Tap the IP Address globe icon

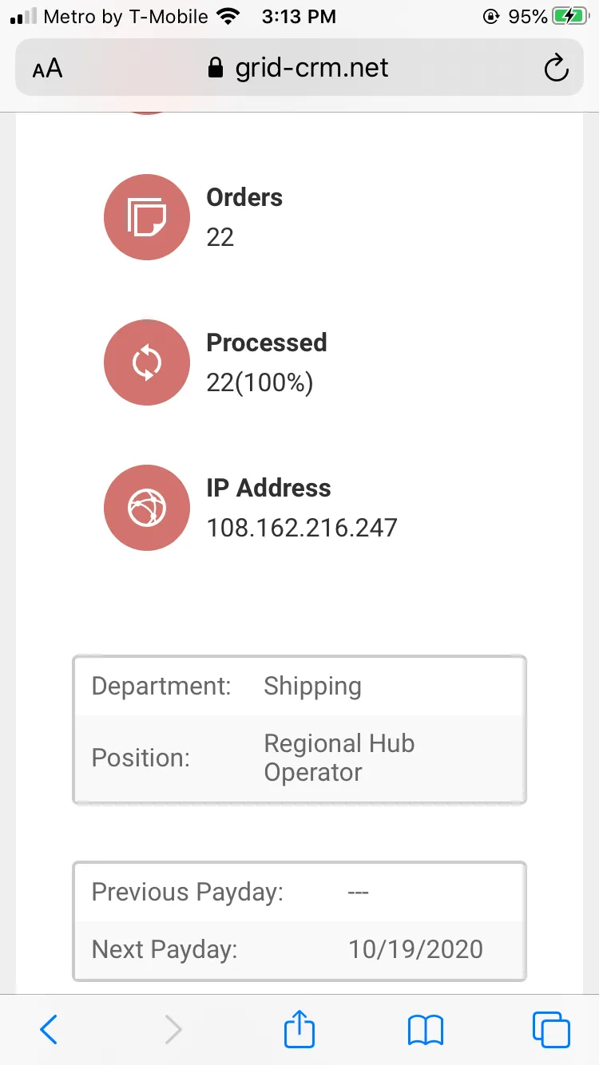tap(147, 508)
